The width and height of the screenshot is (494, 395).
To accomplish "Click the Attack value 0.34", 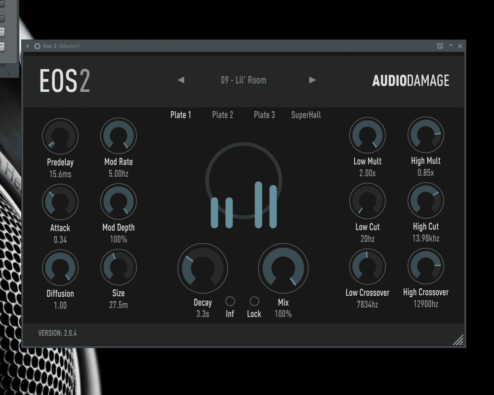I will click(x=60, y=239).
